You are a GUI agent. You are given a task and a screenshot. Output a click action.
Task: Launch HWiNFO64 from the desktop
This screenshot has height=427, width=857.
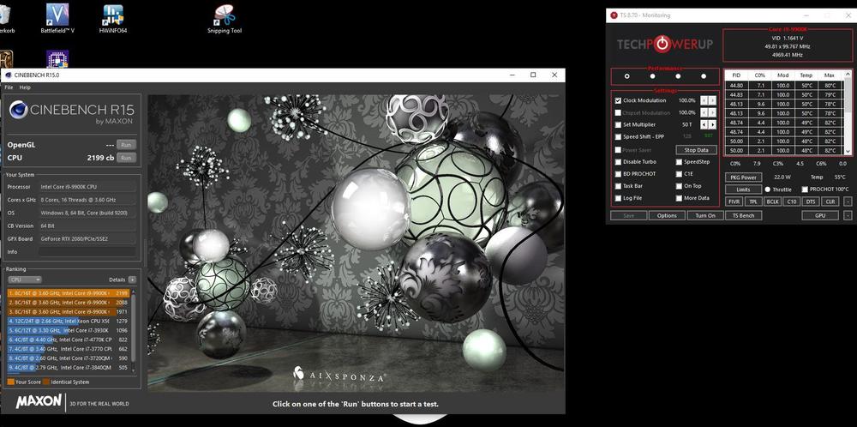tap(112, 15)
